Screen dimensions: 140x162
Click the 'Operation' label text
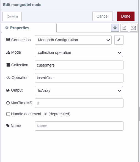pyautogui.click(x=20, y=78)
